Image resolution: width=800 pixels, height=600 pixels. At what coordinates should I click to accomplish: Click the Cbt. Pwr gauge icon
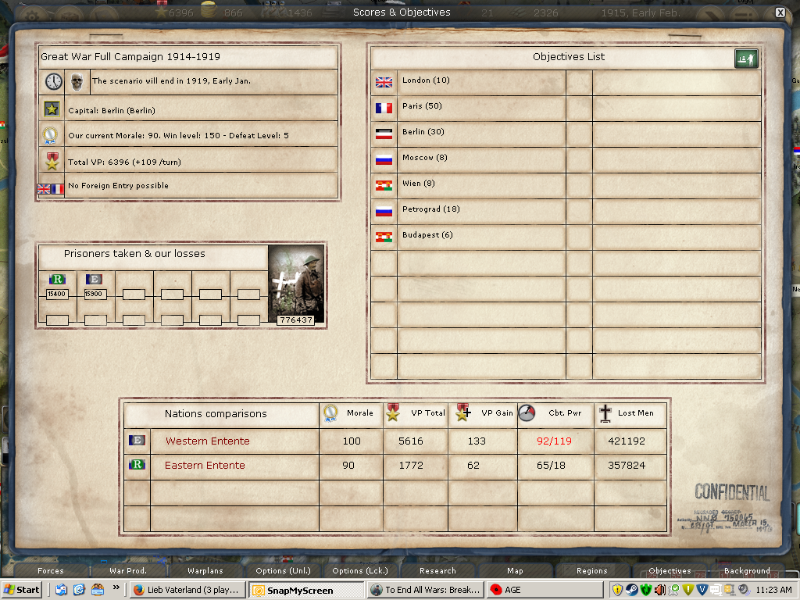point(527,413)
